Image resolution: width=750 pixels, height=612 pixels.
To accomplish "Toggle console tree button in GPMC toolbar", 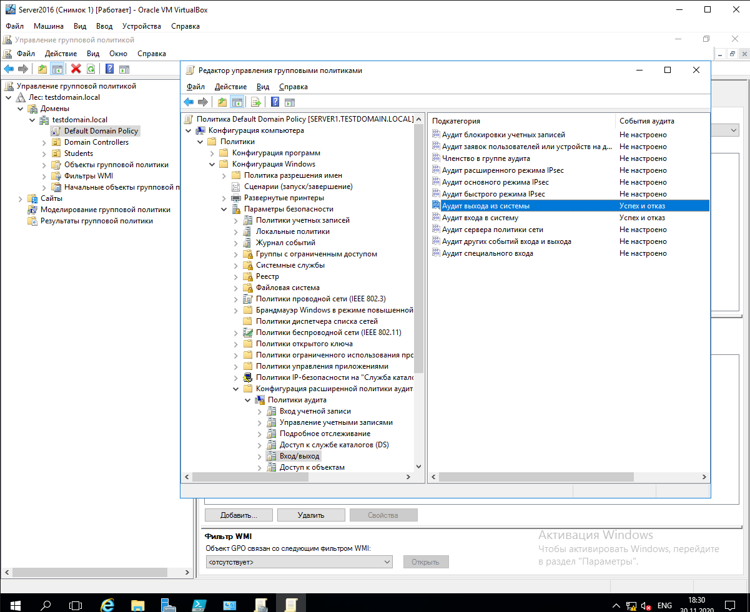I will [57, 69].
